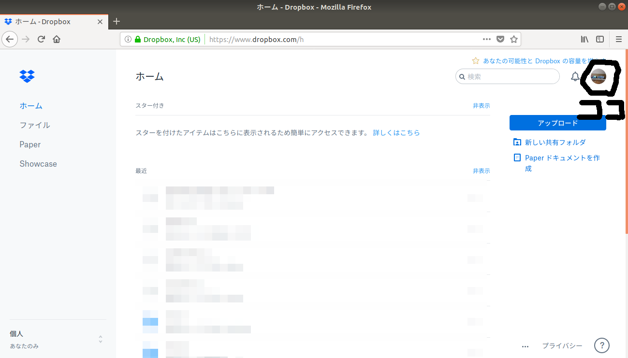Open Dropbox notifications bell
Screen dimensions: 628x358
(x=575, y=76)
